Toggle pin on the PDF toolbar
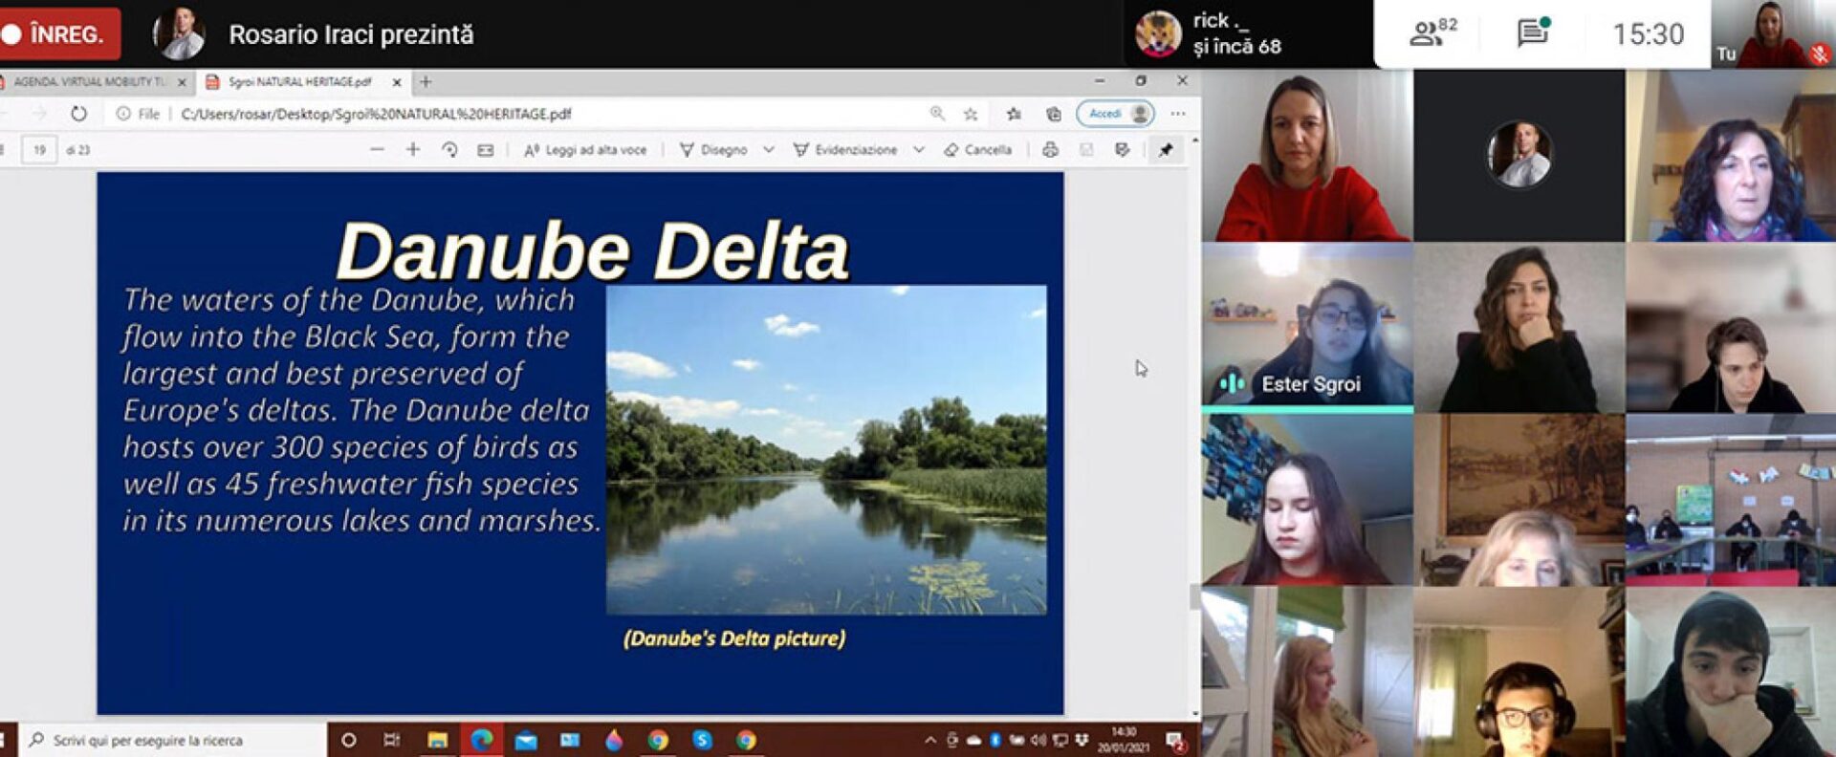Viewport: 1836px width, 757px height. (x=1166, y=150)
